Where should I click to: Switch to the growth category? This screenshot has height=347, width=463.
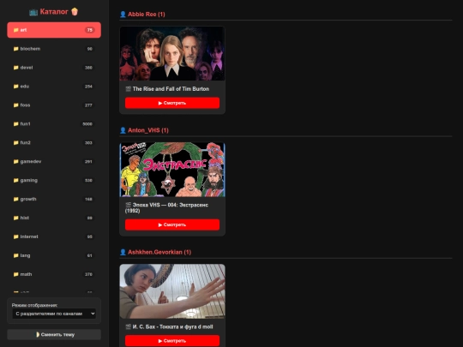[x=54, y=199]
